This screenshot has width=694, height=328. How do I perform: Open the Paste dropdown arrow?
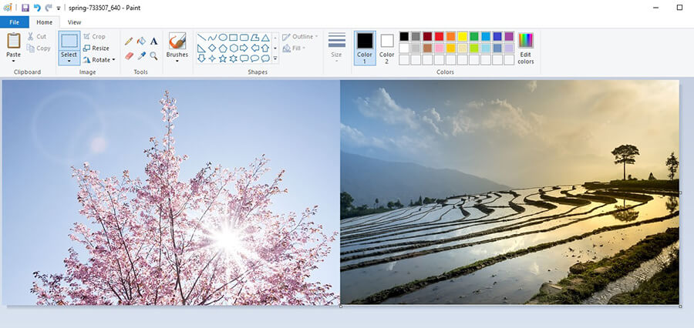pos(13,61)
